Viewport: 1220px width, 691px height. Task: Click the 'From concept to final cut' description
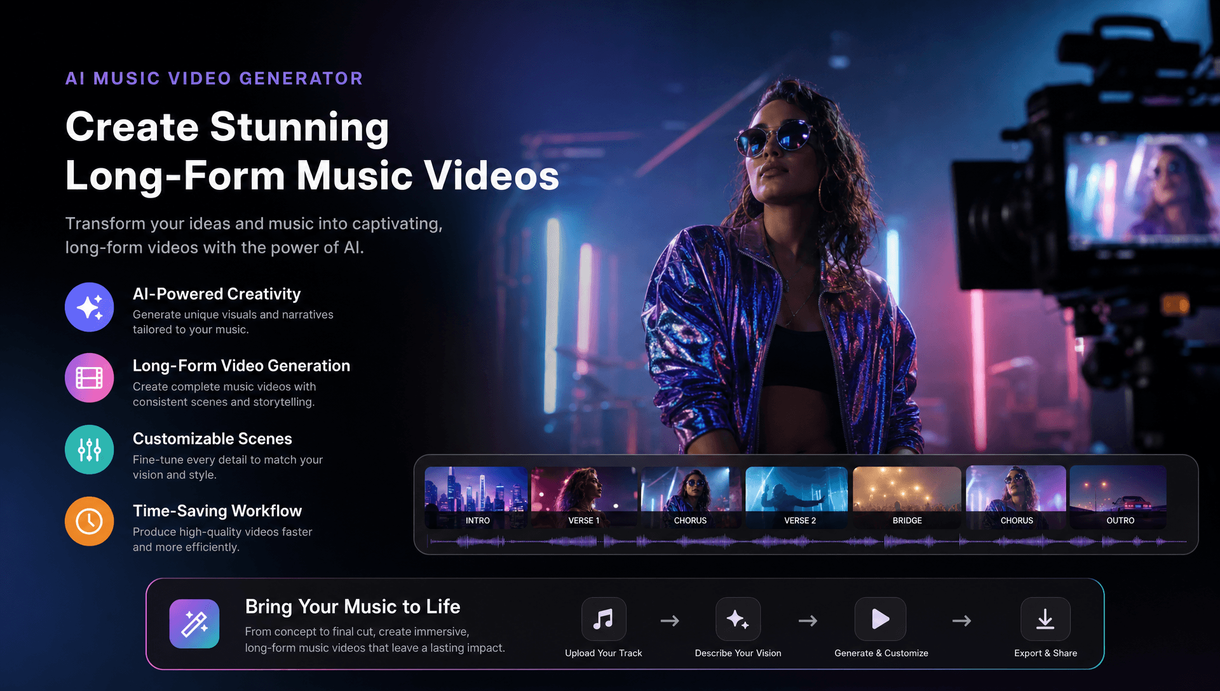pos(375,640)
